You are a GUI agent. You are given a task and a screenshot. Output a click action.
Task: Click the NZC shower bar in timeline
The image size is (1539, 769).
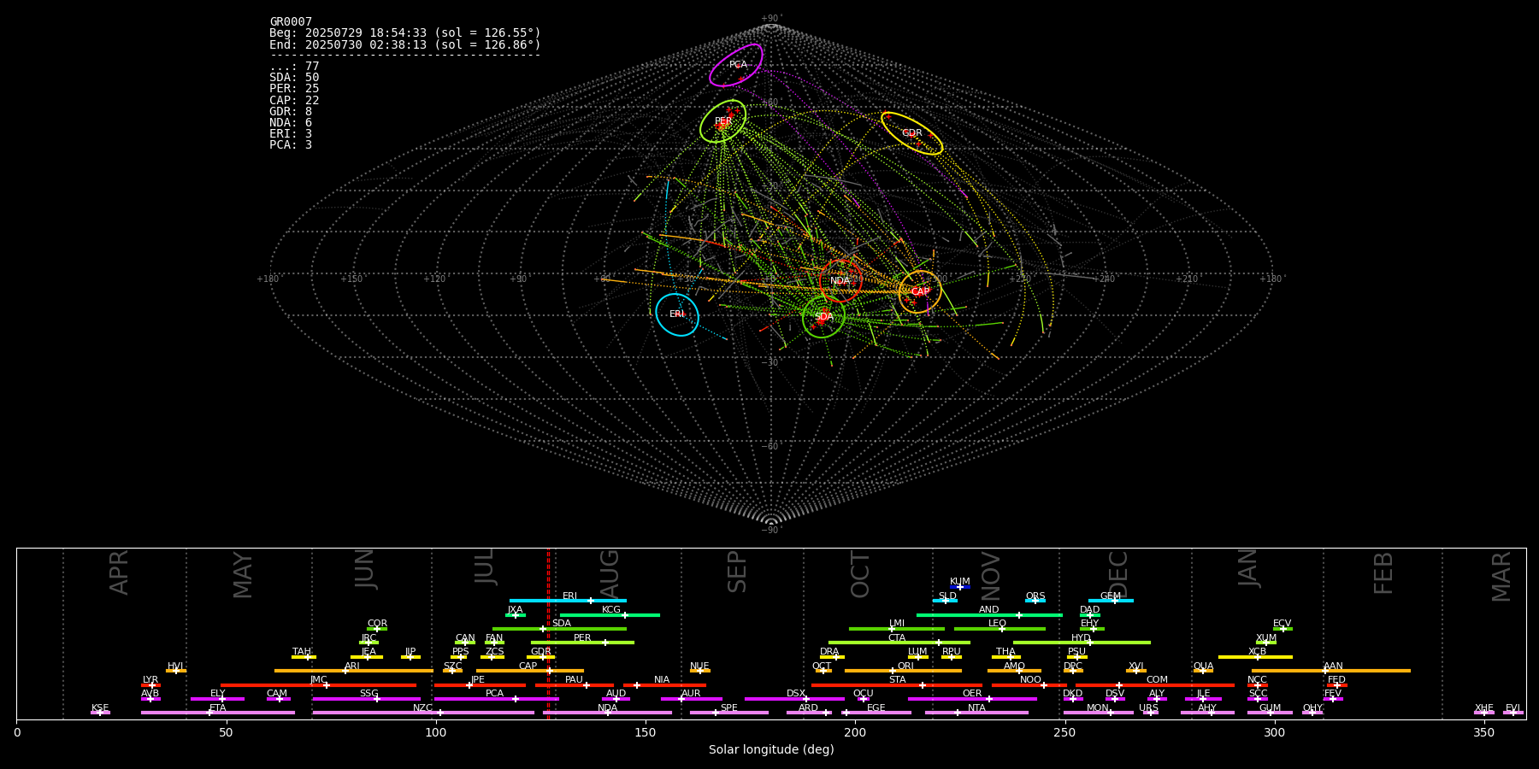423,713
